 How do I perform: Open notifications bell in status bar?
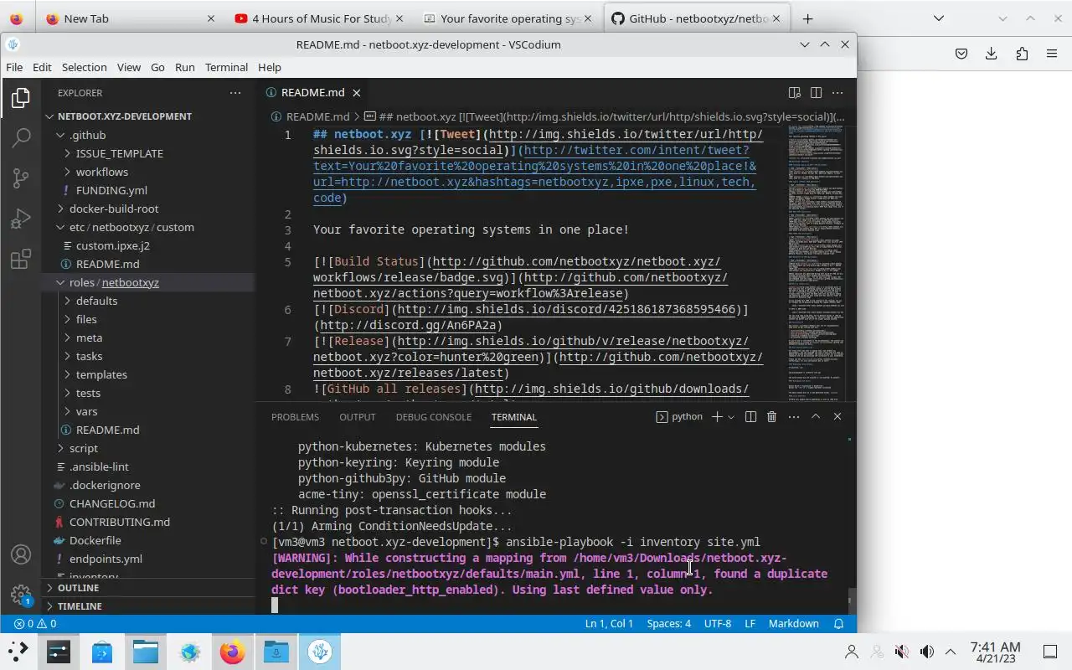pos(839,624)
